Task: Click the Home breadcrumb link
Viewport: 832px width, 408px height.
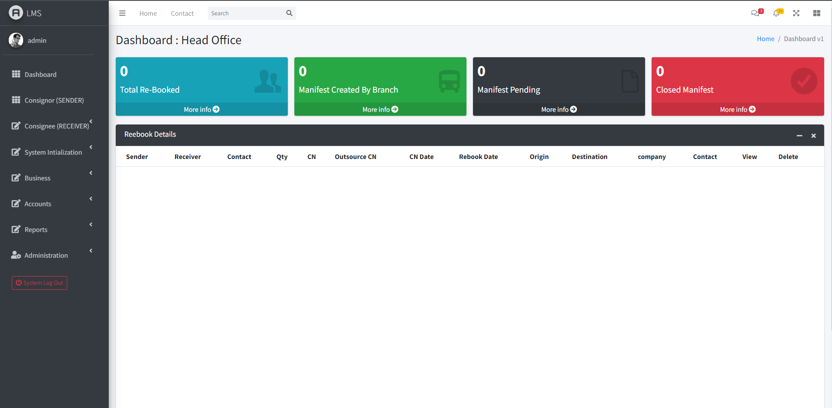Action: 765,39
